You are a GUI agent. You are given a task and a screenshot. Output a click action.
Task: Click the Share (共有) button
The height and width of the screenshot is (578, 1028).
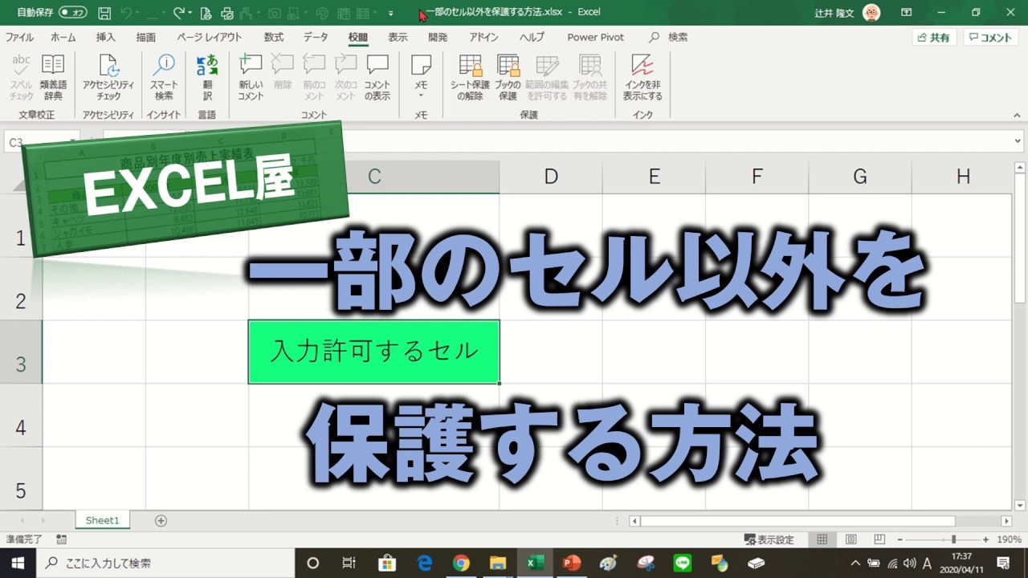pos(934,38)
